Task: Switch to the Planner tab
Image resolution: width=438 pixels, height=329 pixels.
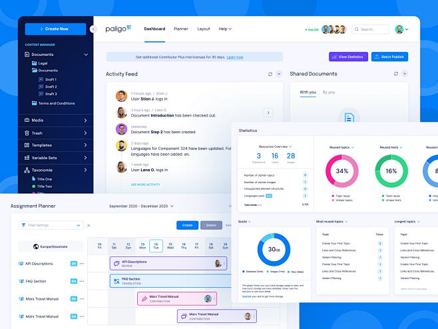Action: [180, 29]
